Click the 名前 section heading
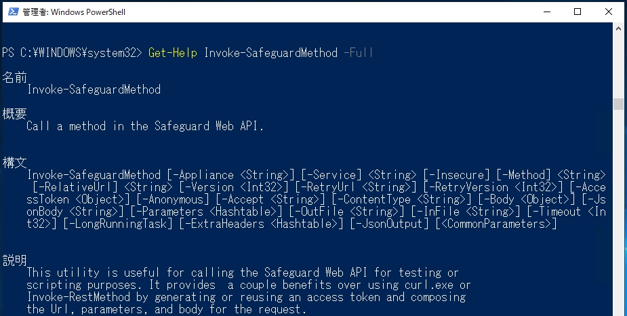Viewport: 627px width, 316px height. (x=14, y=77)
